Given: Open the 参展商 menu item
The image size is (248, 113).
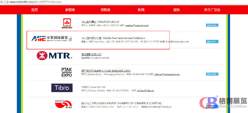Looking at the screenshot, I should (x=70, y=10).
